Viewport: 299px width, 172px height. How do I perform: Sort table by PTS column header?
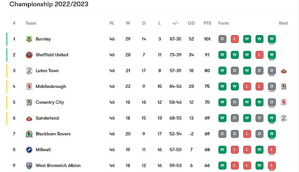[x=207, y=23]
